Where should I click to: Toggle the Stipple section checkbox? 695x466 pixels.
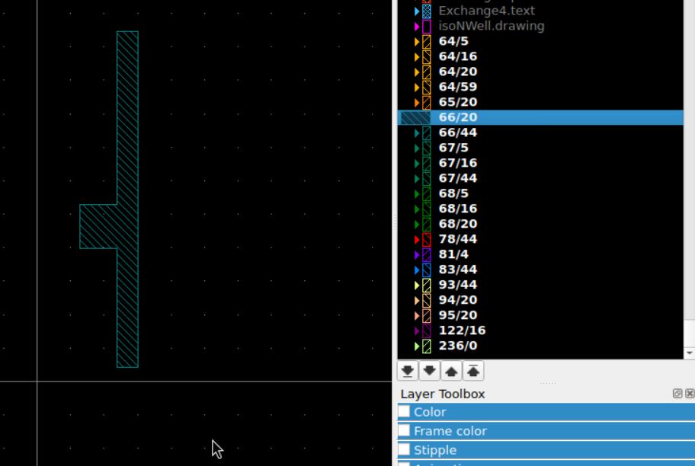tap(404, 450)
